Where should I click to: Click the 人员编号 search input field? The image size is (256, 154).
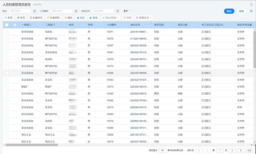[61, 11]
